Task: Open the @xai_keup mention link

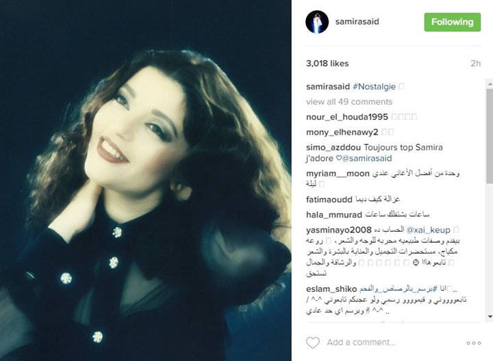Action: (428, 230)
